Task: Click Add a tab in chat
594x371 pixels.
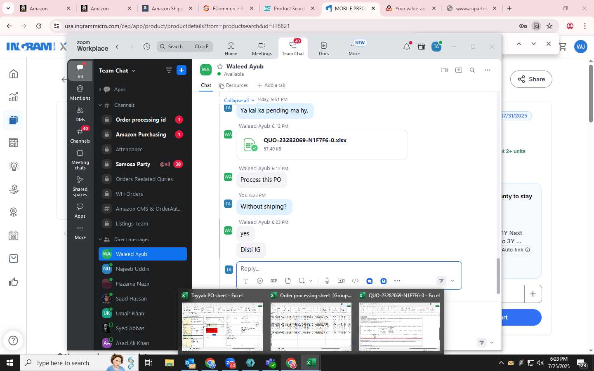Action: click(271, 85)
